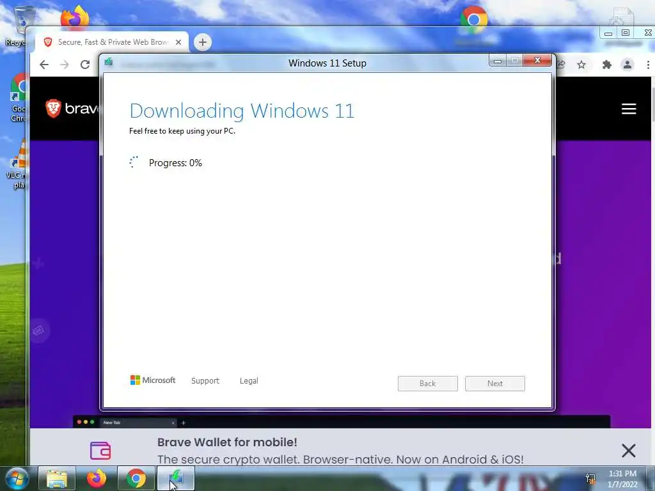This screenshot has height=491, width=655.
Task: Click the Brave Wallet icon in the banner
Action: [100, 451]
